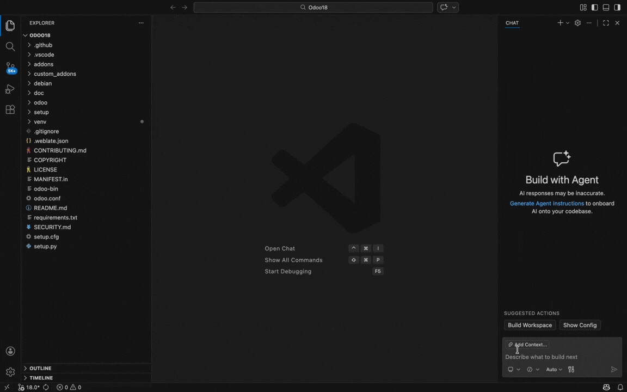Open Explorer views and more actions ellipsis
627x392 pixels.
pos(141,23)
